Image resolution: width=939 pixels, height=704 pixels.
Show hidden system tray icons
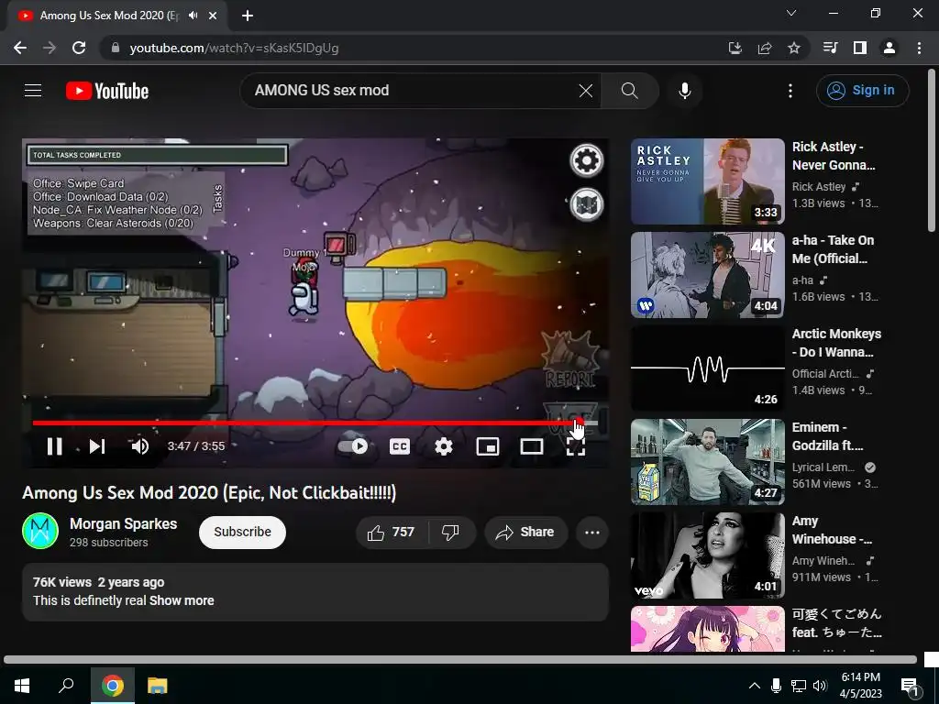coord(755,686)
